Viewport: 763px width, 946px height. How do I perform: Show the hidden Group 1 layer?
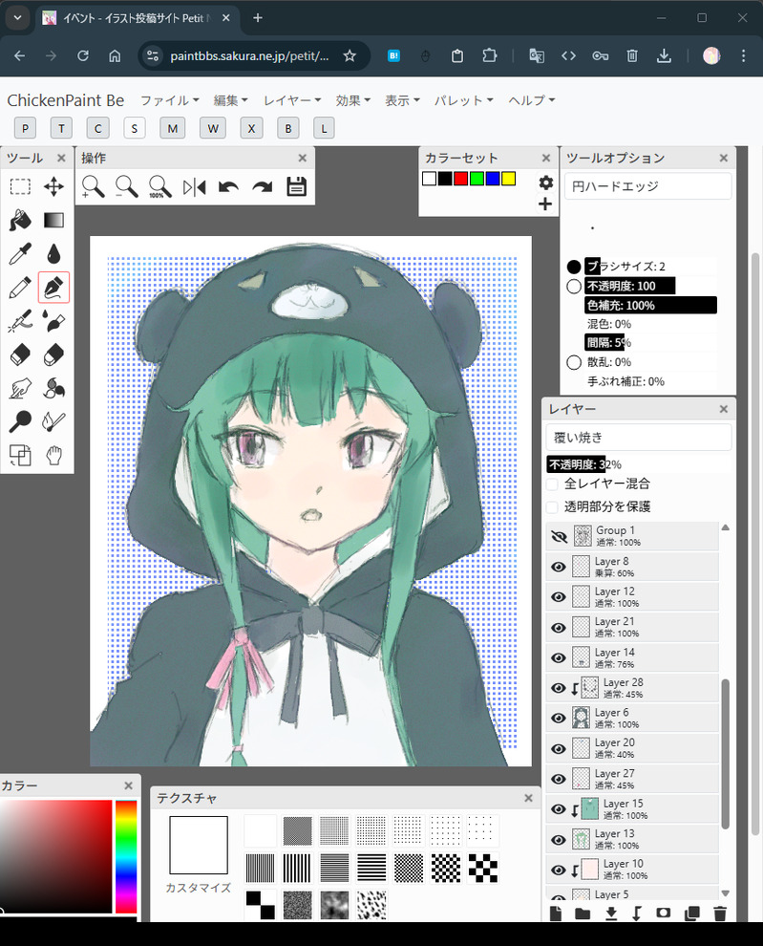[560, 537]
